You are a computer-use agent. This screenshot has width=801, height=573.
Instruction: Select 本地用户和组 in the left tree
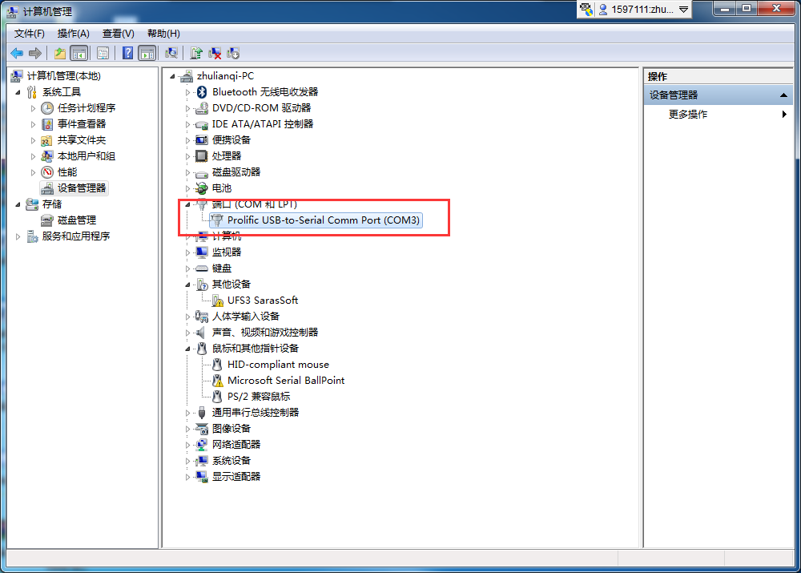(87, 156)
